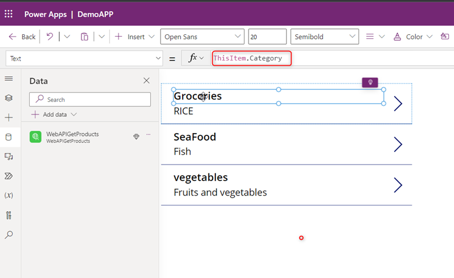Open Tree view layers icon in sidebar
Viewport: 454px width, 278px height.
[x=8, y=98]
